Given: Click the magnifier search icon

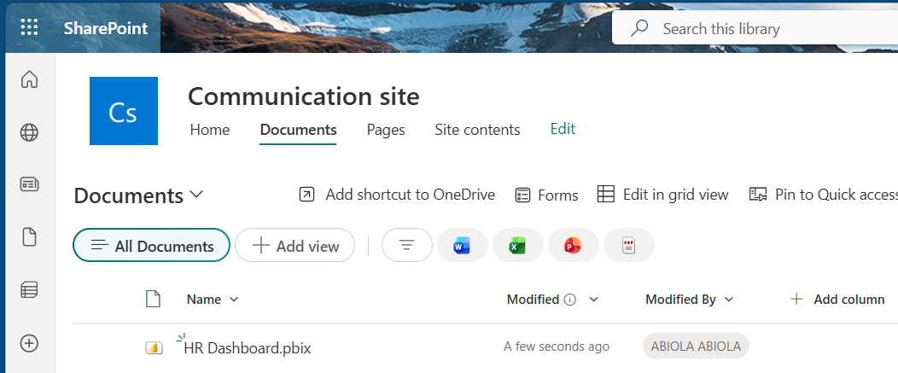Looking at the screenshot, I should coord(639,28).
